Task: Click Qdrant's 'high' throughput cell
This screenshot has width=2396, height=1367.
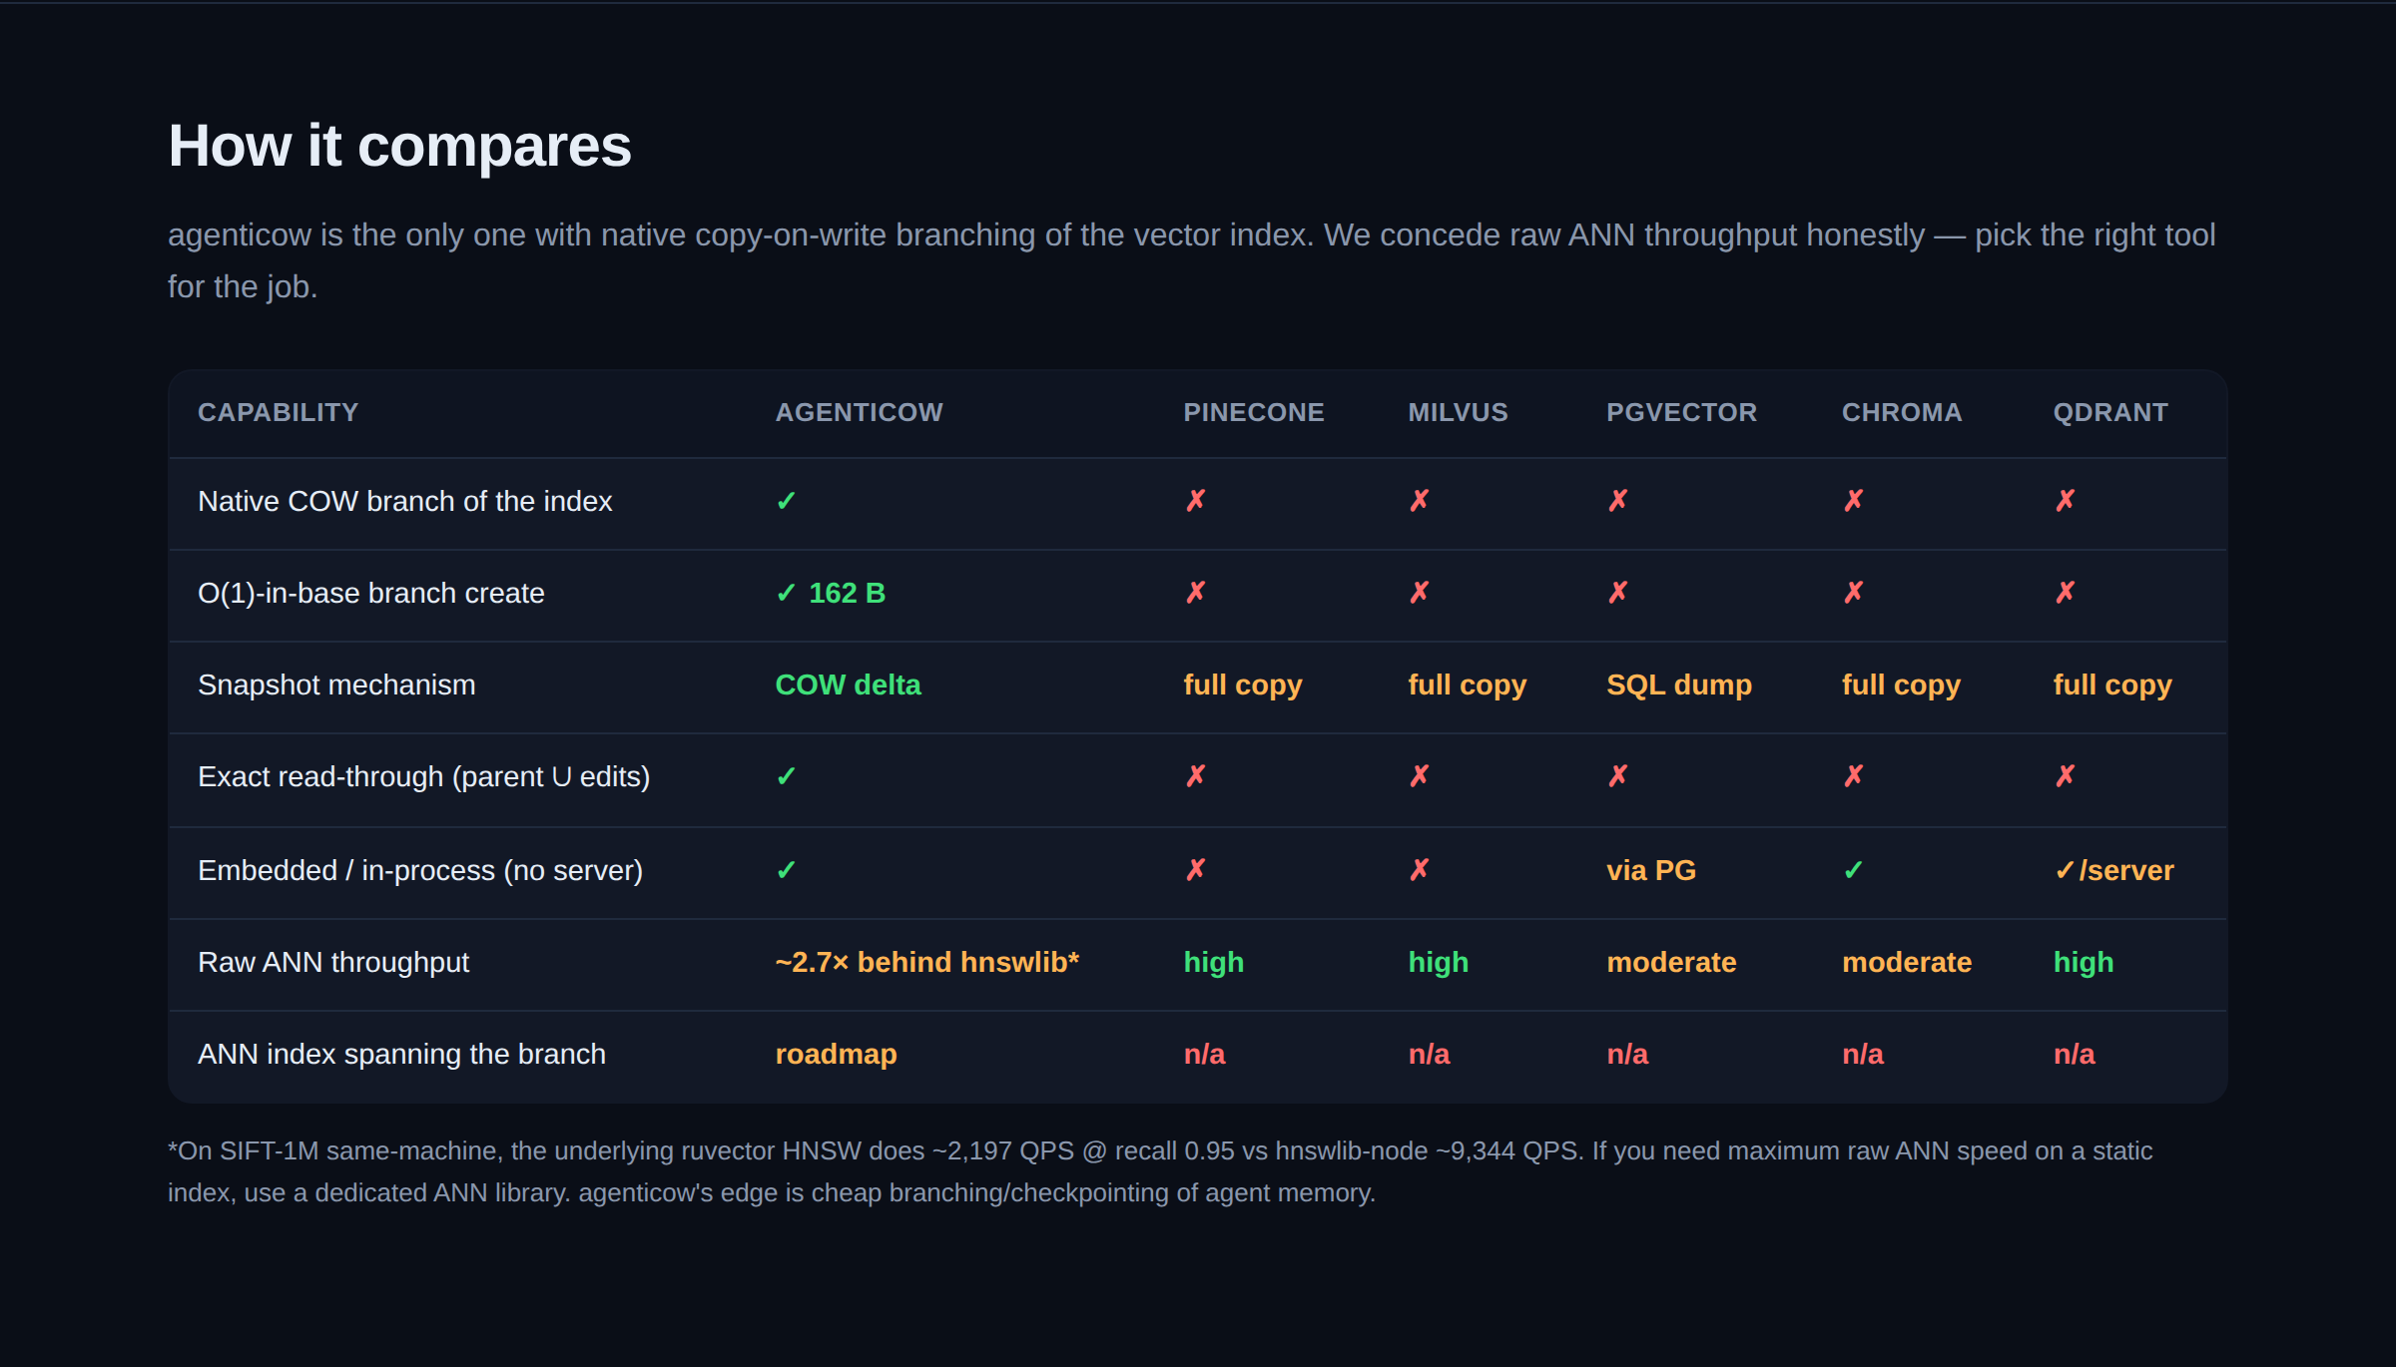Action: [2084, 963]
